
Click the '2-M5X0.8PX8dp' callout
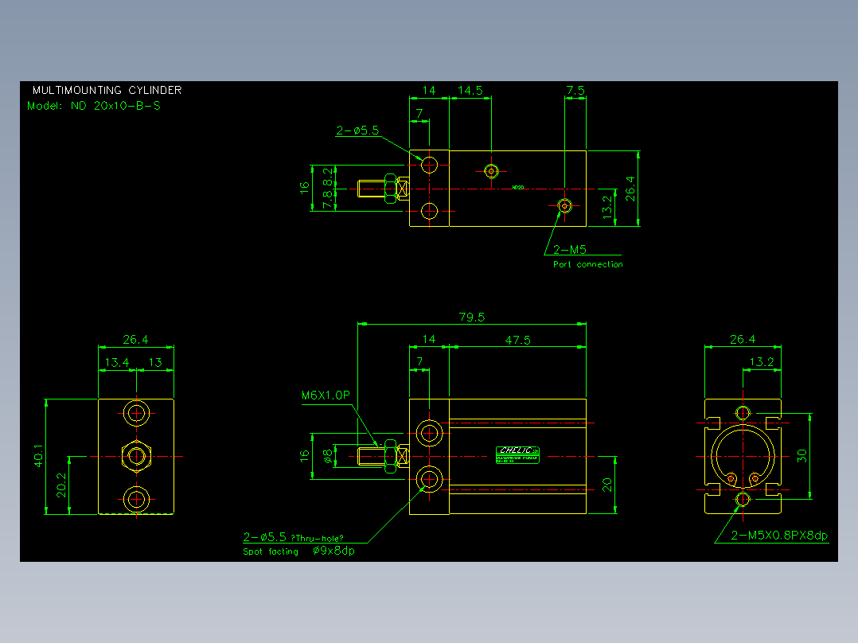pyautogui.click(x=779, y=536)
